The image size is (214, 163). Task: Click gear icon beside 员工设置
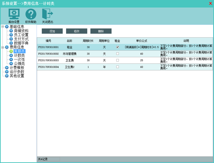point(11,35)
